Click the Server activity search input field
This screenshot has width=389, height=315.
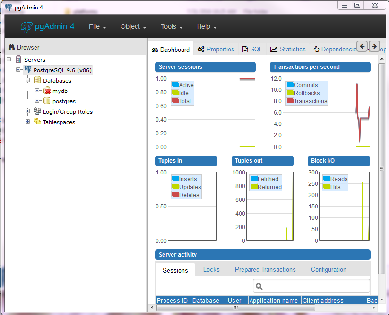pos(311,286)
